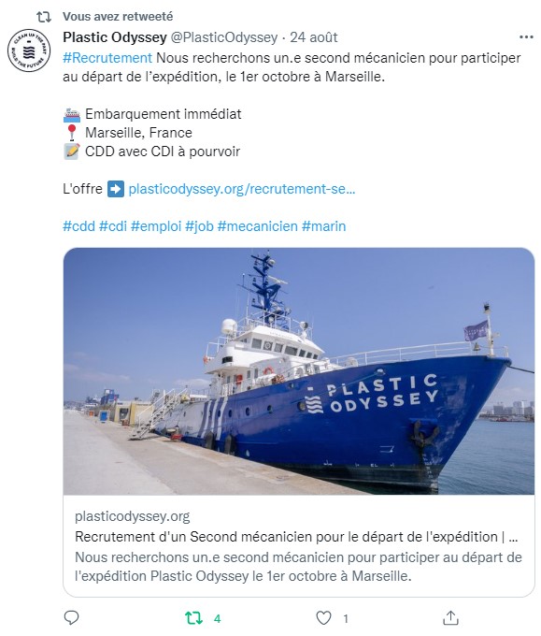Follow the #Recrutement hashtag
541x636 pixels.
[107, 58]
